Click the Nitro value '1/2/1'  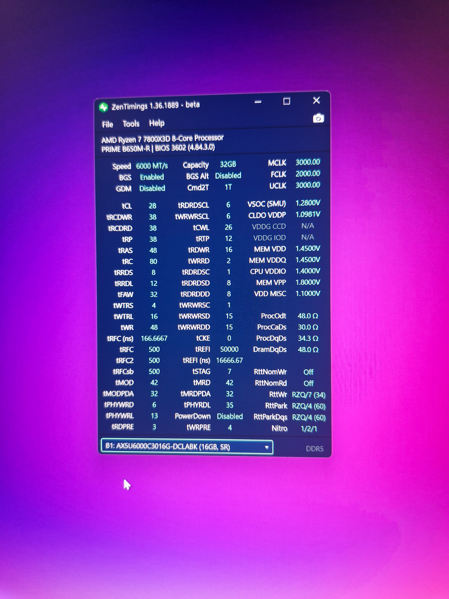[x=309, y=429]
